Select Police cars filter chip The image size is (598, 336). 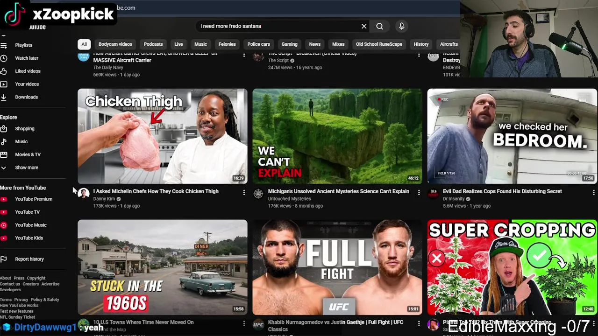[258, 44]
